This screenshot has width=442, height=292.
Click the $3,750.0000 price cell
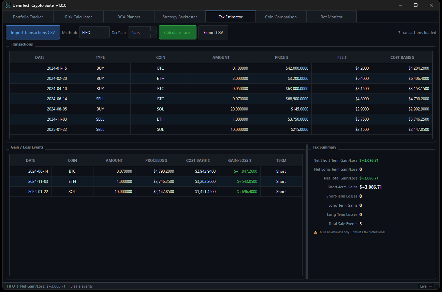point(281,119)
